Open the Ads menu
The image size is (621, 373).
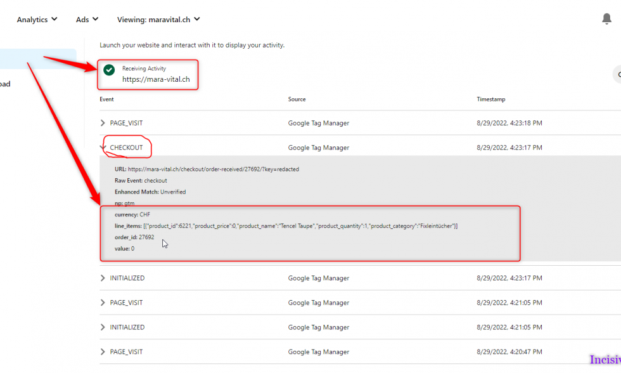tap(87, 20)
